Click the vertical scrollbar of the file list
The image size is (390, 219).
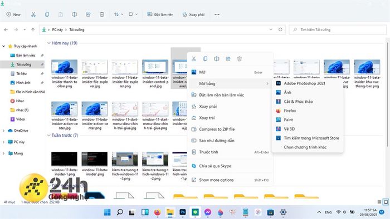point(388,94)
